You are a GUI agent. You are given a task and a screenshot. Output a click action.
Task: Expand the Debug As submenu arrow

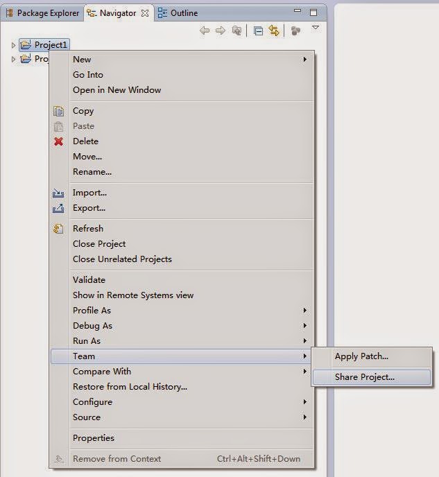[304, 325]
